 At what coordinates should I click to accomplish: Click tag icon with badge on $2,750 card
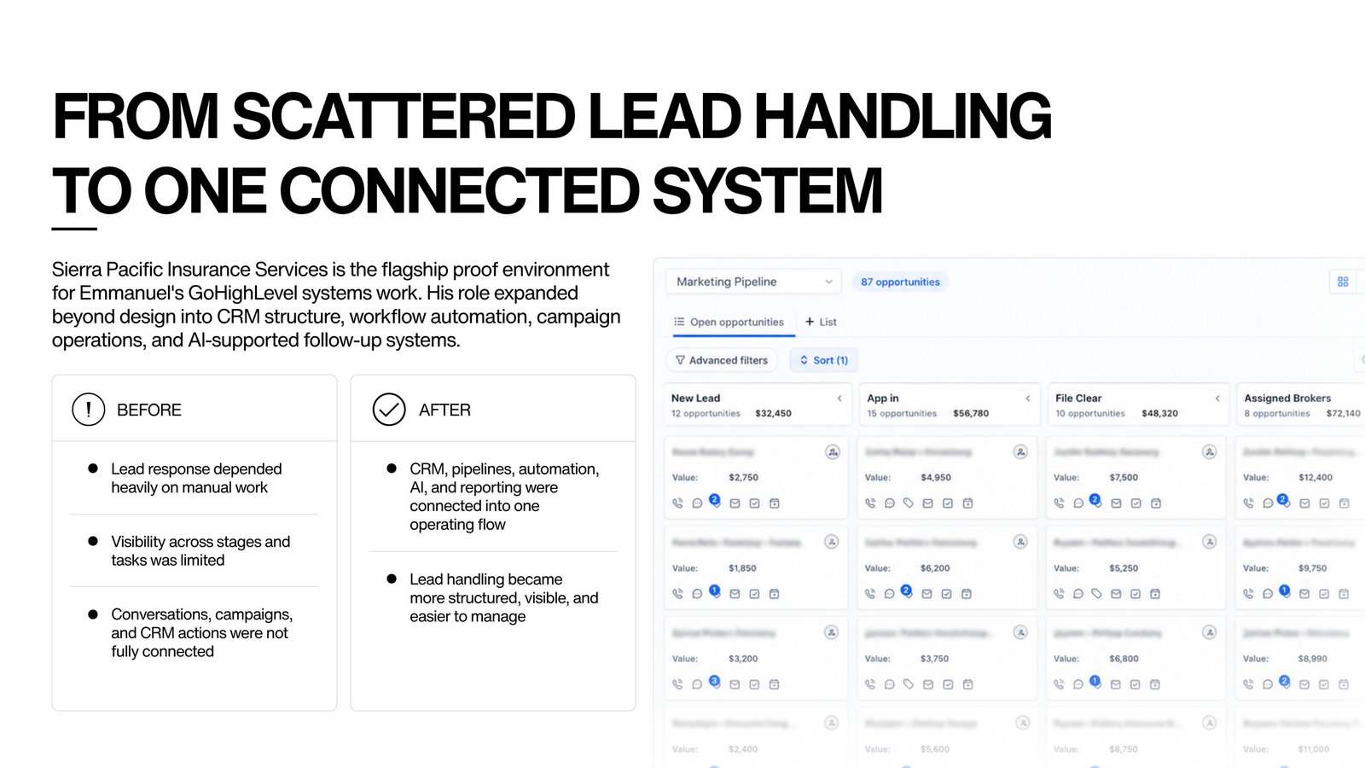click(715, 501)
